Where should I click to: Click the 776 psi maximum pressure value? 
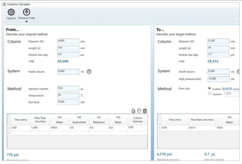tap(12, 155)
